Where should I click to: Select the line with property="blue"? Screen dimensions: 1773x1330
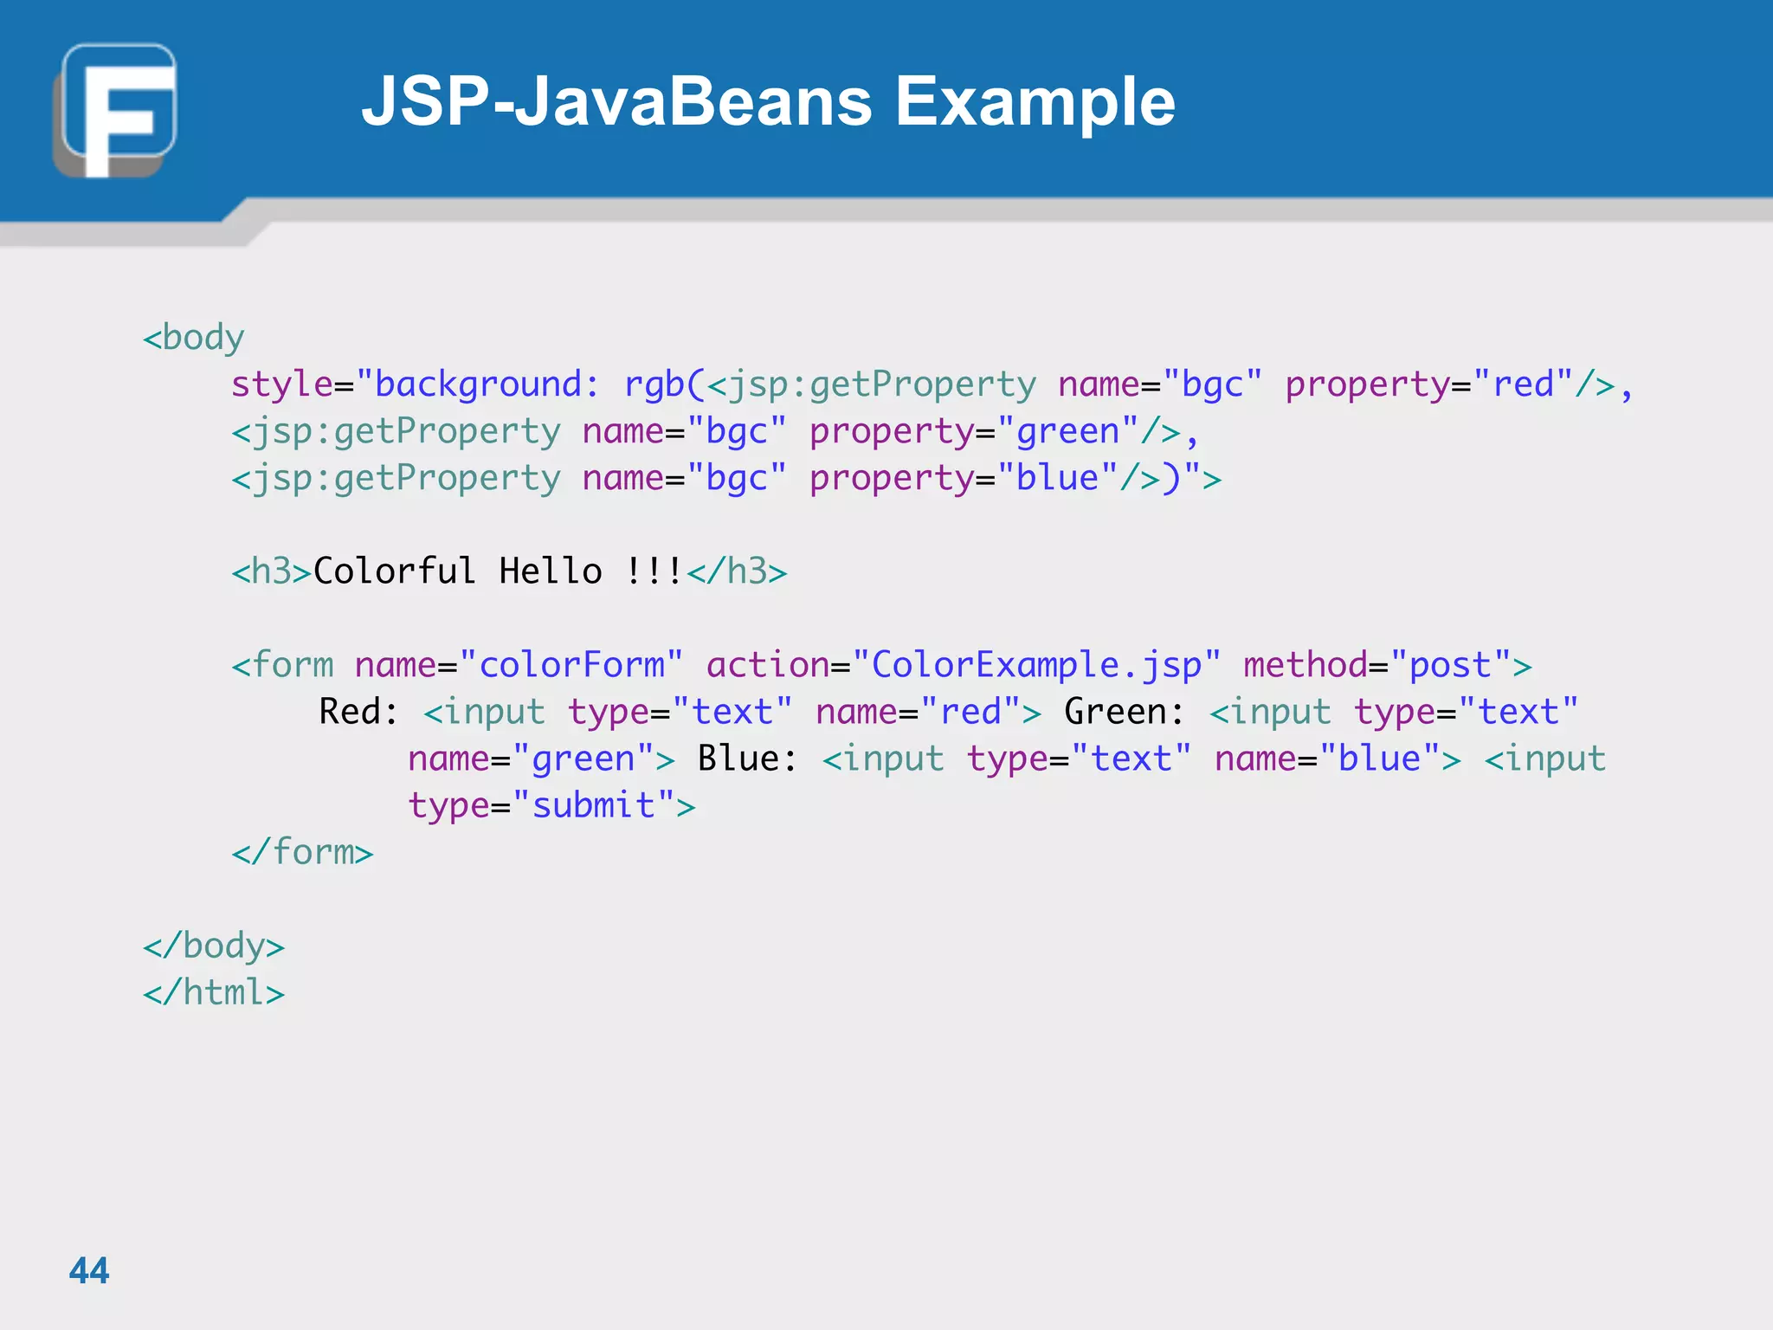(x=726, y=477)
